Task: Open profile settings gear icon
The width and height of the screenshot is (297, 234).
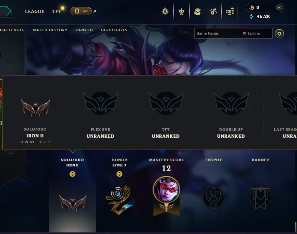Action: point(279,34)
